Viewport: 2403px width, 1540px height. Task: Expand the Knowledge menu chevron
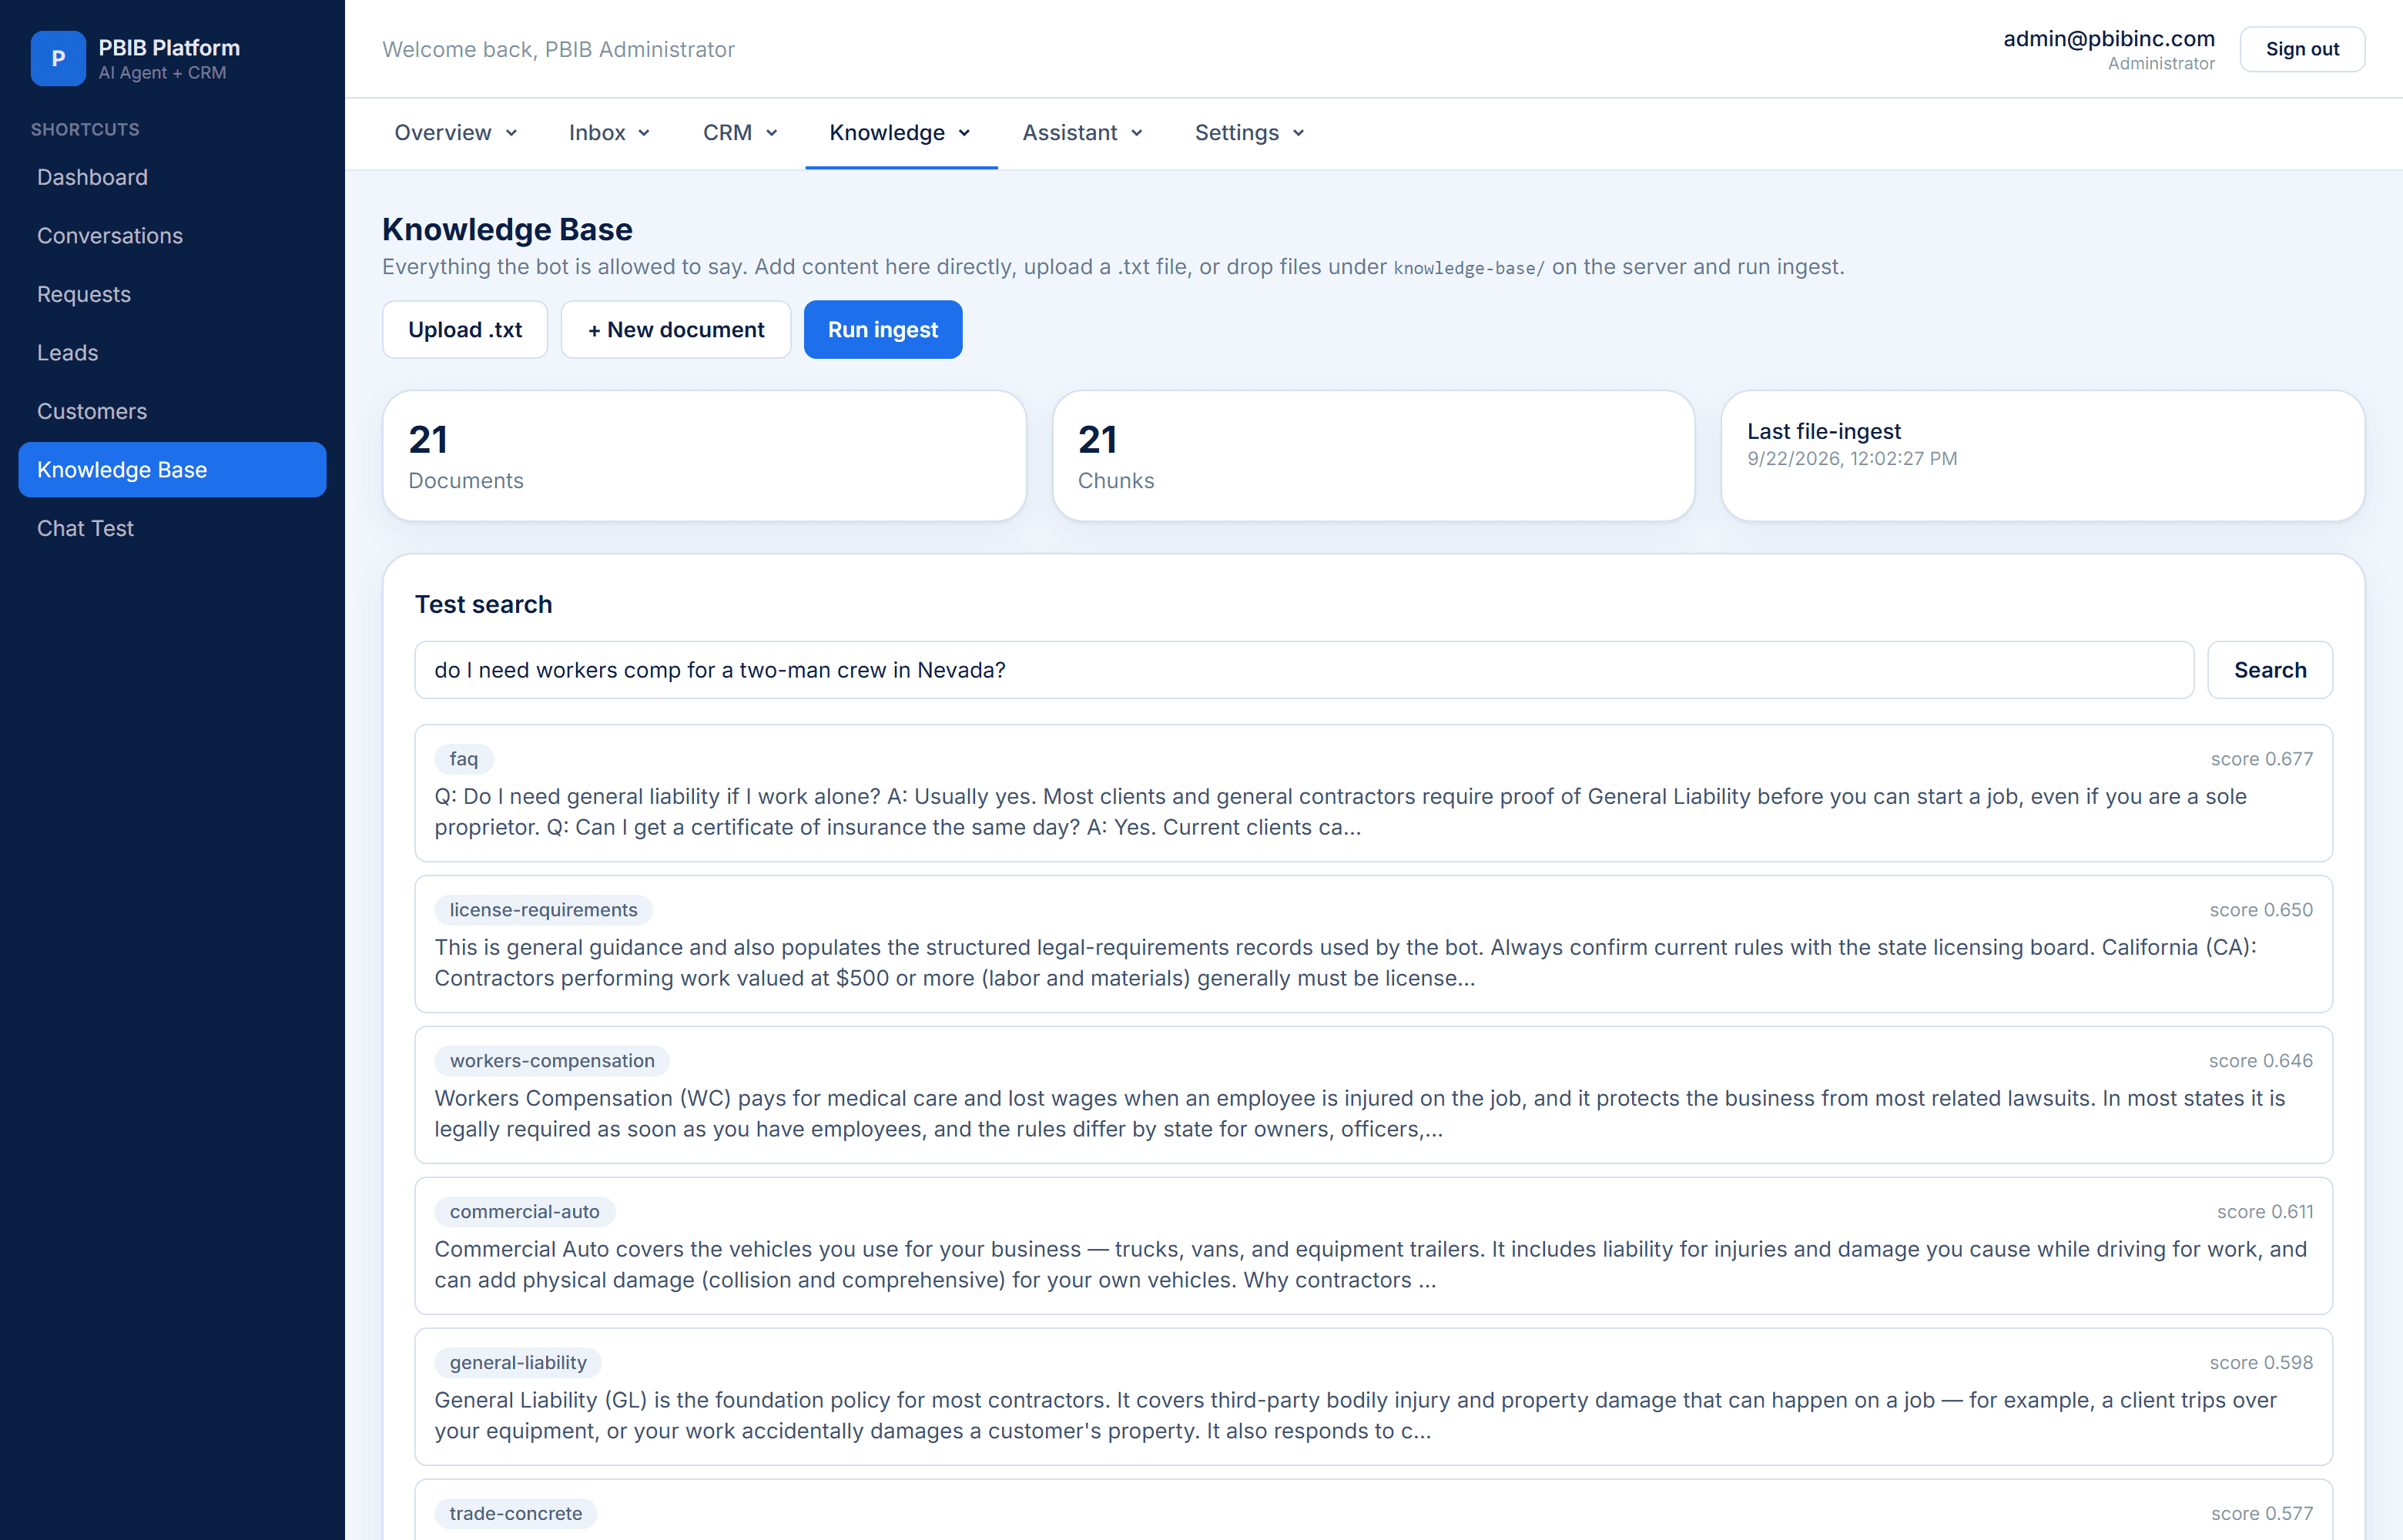(x=964, y=133)
